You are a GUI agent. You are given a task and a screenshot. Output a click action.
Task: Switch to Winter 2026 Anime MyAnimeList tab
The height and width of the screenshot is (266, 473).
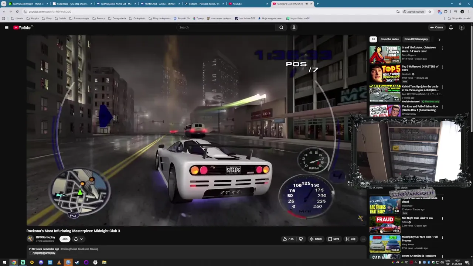pyautogui.click(x=160, y=4)
